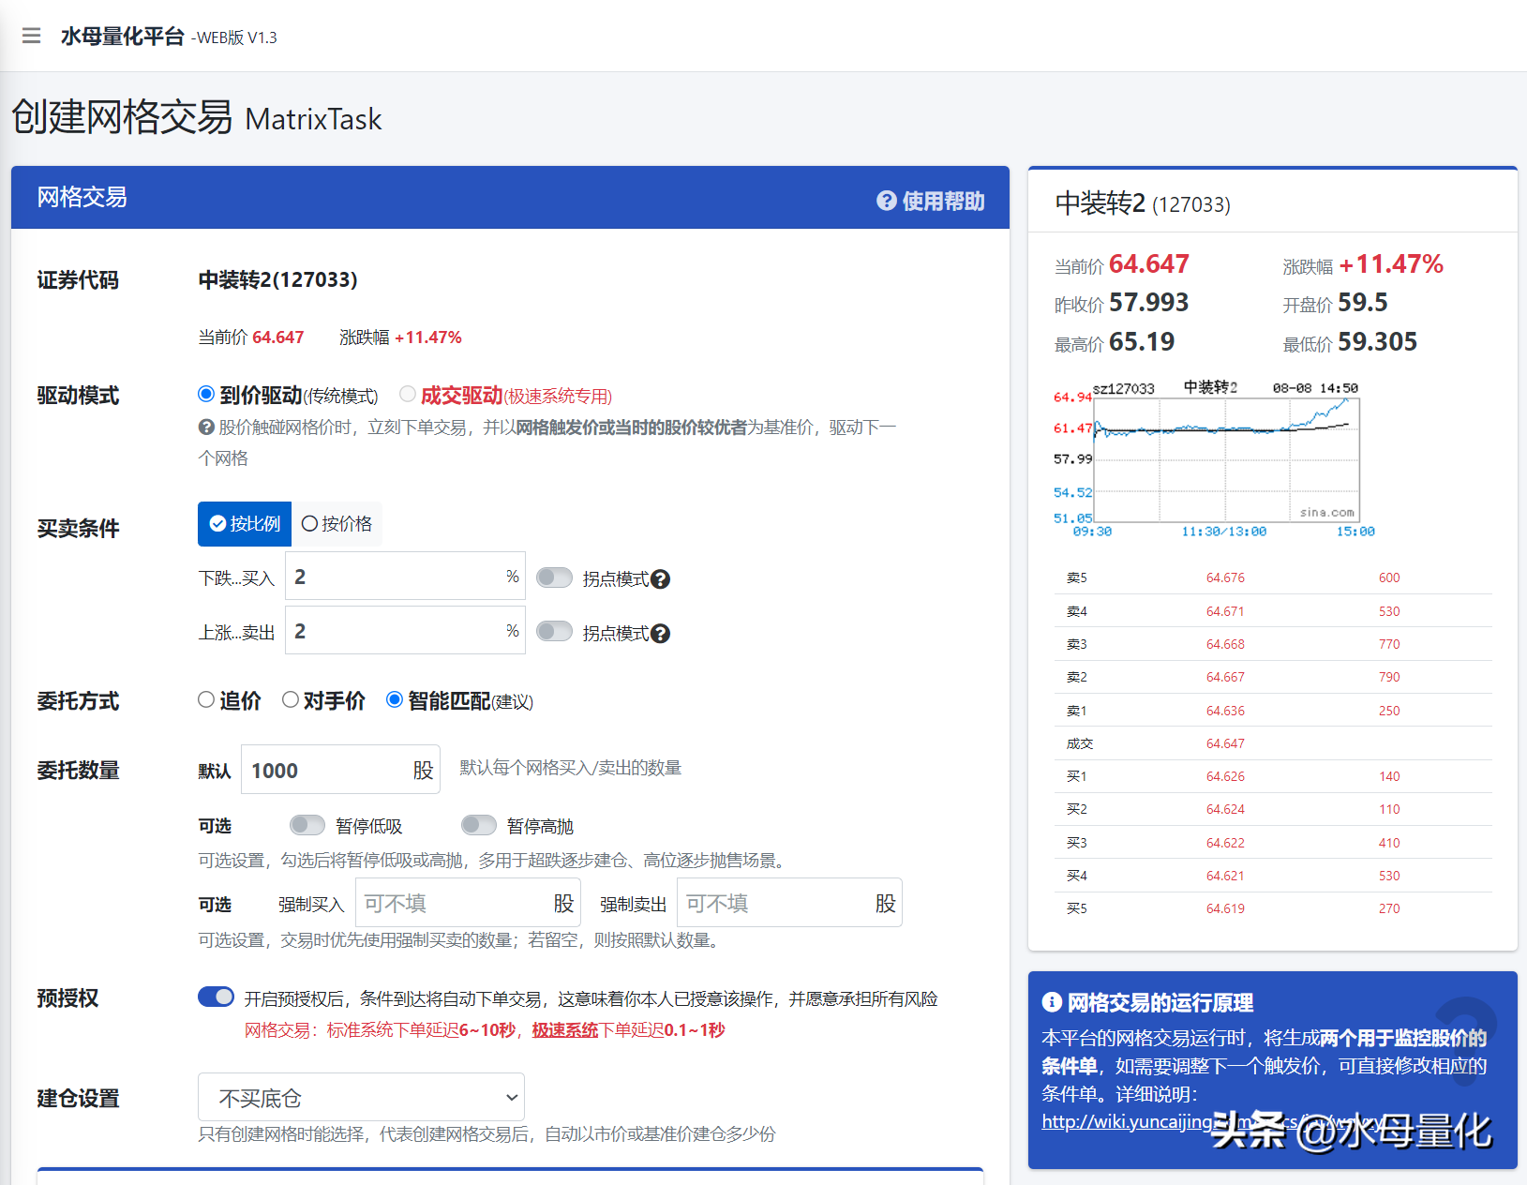Click 买4 price 64.621
Viewport: 1527px width, 1185px height.
tap(1225, 876)
